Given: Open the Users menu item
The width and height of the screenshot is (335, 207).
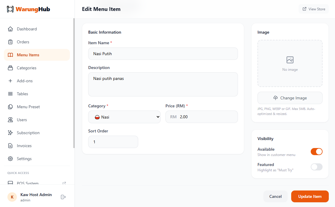Looking at the screenshot, I should point(22,120).
